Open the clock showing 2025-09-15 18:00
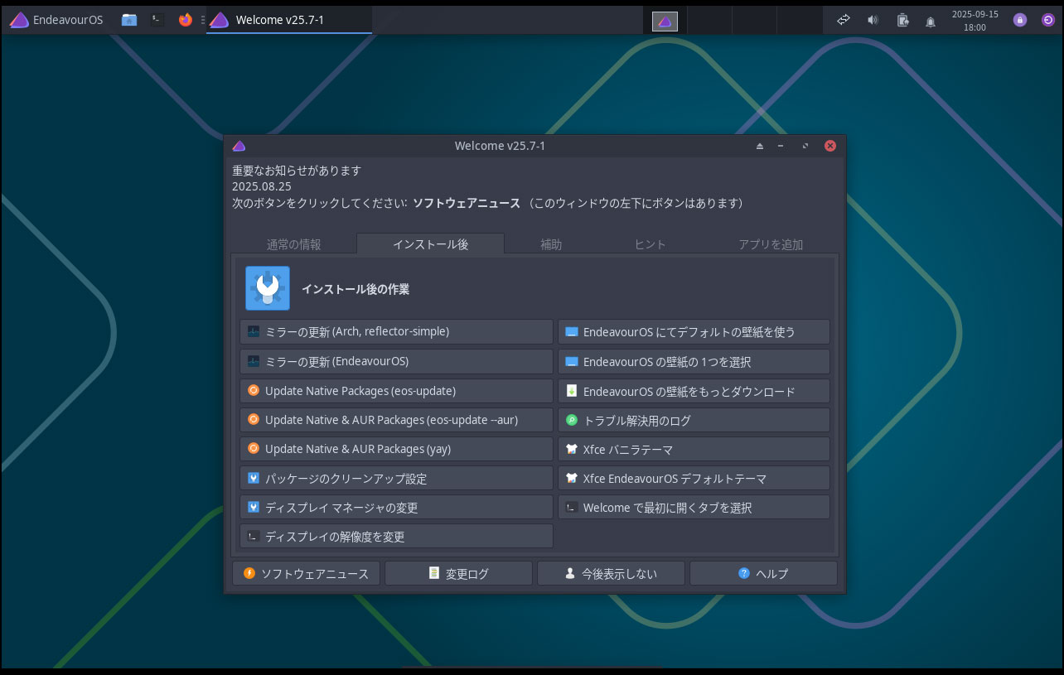Screen dimensions: 1064x675 pyautogui.click(x=975, y=20)
